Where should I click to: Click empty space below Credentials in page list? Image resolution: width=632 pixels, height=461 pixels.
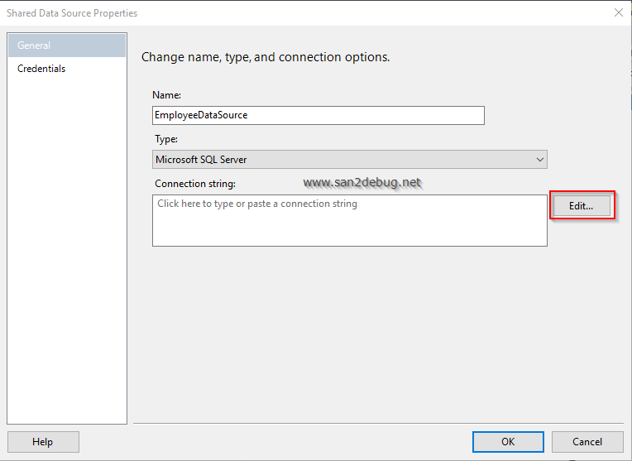pos(66,248)
